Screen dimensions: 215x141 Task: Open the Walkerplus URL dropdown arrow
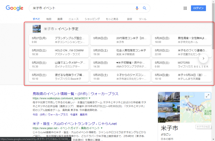pyautogui.click(x=90, y=98)
